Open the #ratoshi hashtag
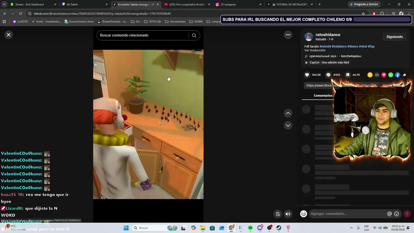414x233 pixels. point(325,46)
